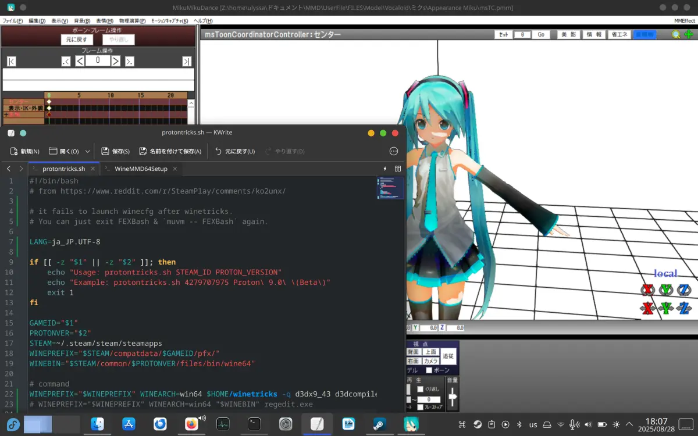Go to next keyframe button
Screen dimensions: 698x436
(x=129, y=61)
